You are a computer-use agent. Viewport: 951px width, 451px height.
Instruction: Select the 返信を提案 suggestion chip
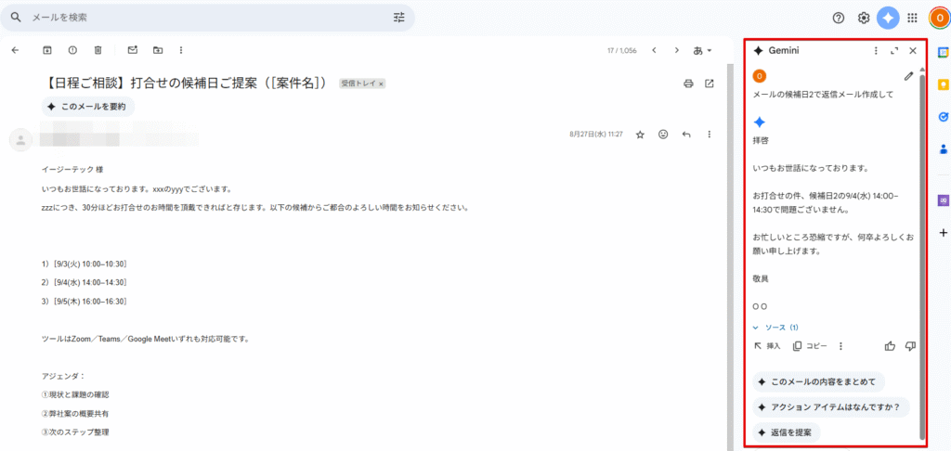(787, 432)
